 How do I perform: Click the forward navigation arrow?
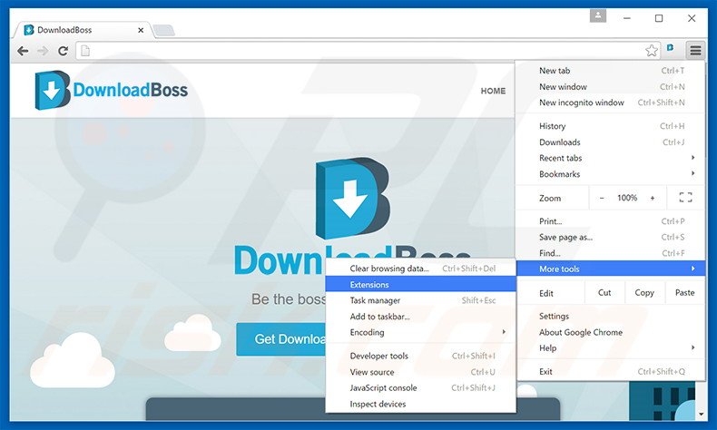coord(43,51)
